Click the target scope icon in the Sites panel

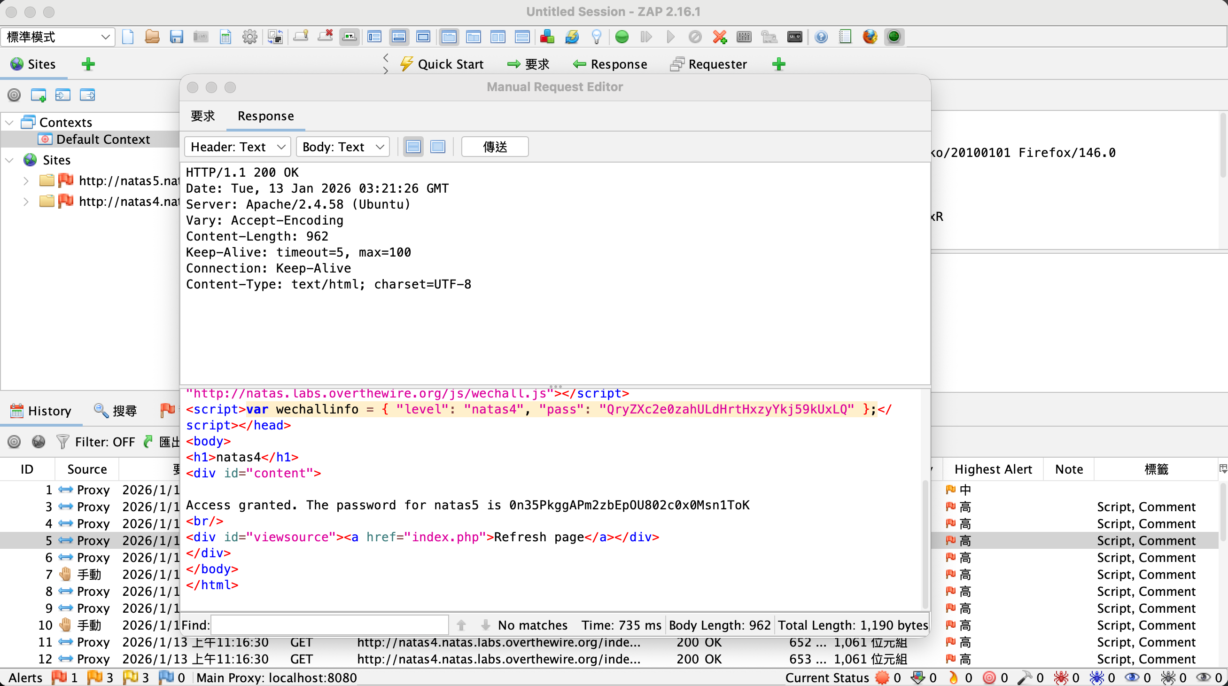pyautogui.click(x=14, y=95)
